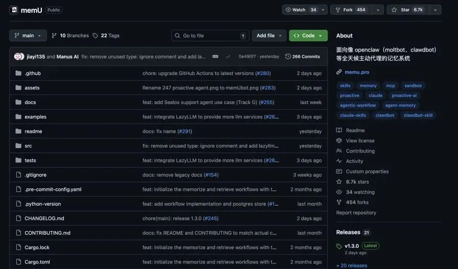This screenshot has height=269, width=458.
Task: Open the Star lists dropdown arrow
Action: 435,10
